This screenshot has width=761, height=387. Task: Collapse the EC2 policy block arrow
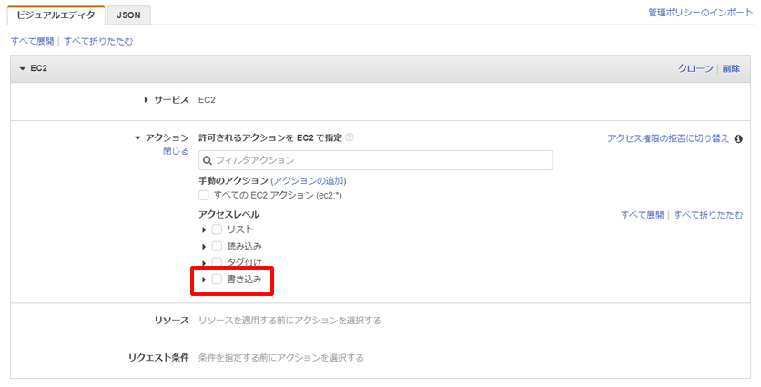23,69
